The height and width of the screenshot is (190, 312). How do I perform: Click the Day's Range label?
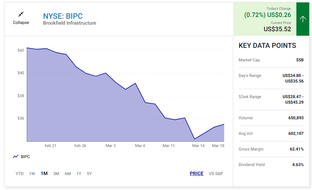[x=250, y=76]
